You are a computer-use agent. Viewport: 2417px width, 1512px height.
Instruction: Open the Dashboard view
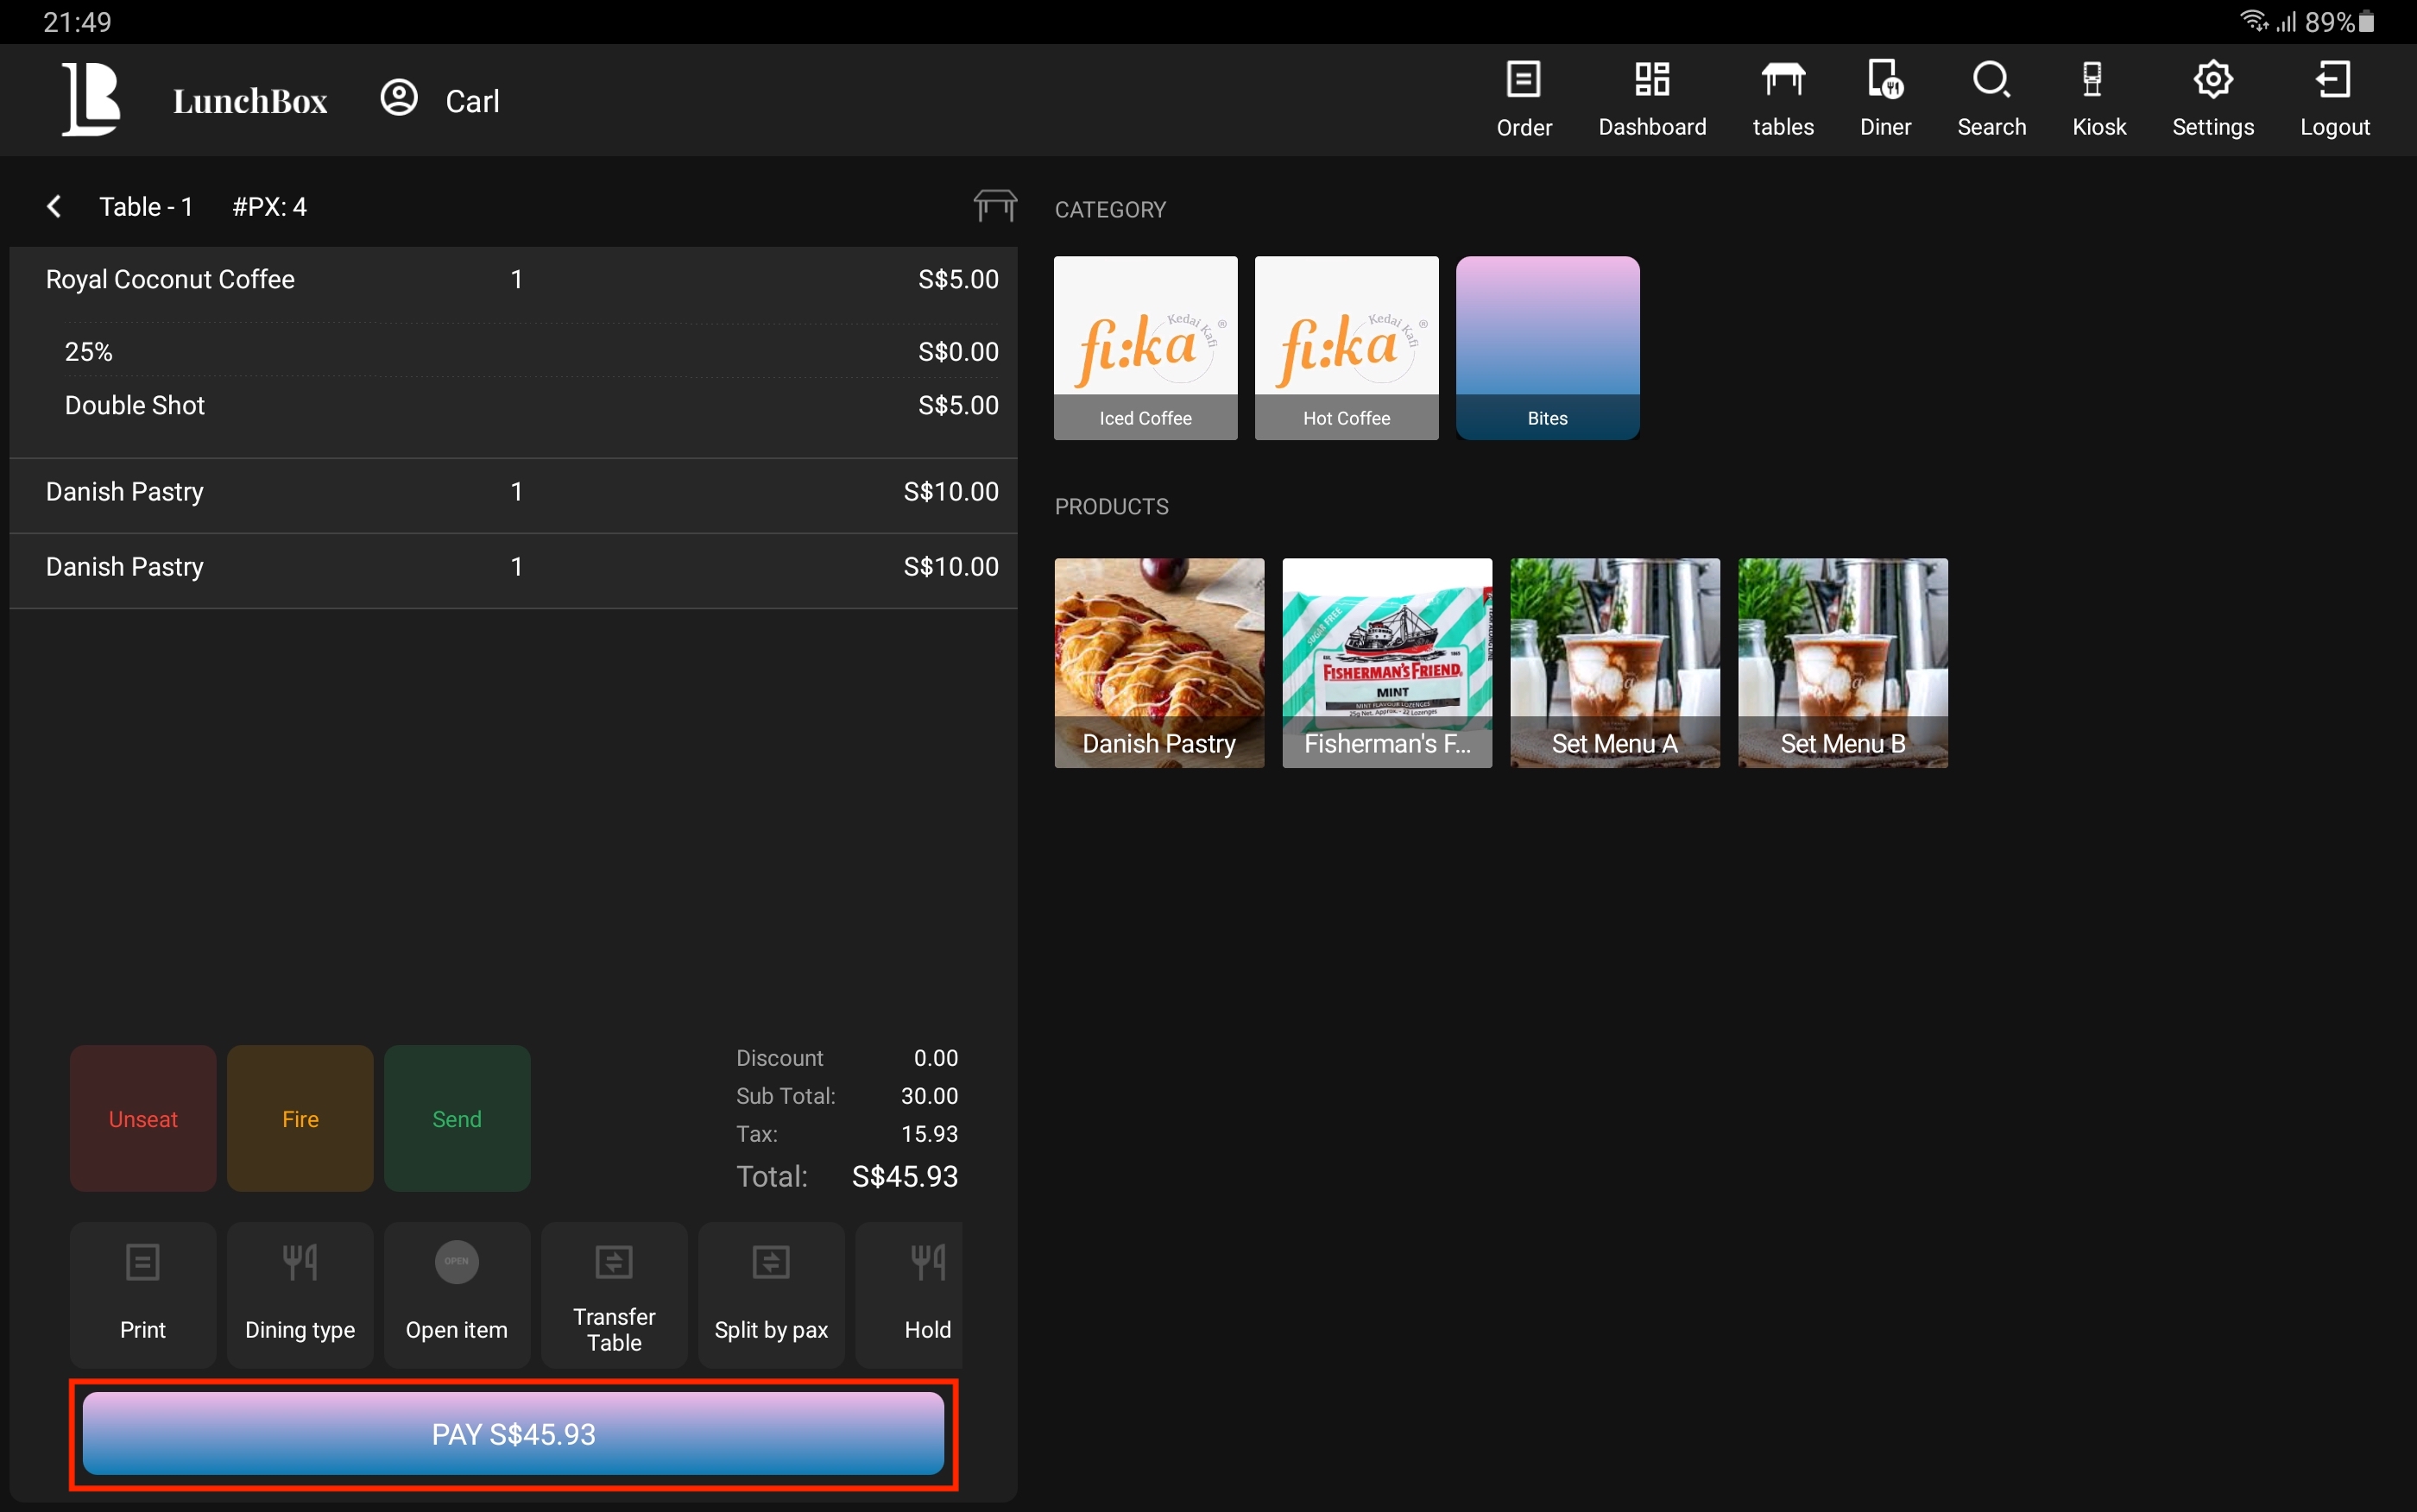pyautogui.click(x=1651, y=98)
